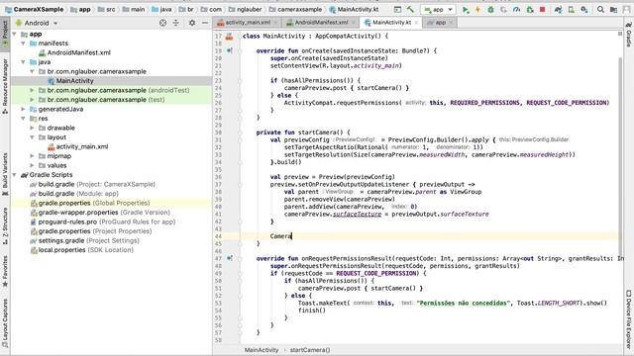Click the scroll-from-source target icon
Screen dimensions: 634x356
(x=162, y=23)
